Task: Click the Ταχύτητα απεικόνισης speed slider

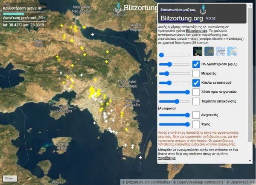Action: tap(174, 101)
